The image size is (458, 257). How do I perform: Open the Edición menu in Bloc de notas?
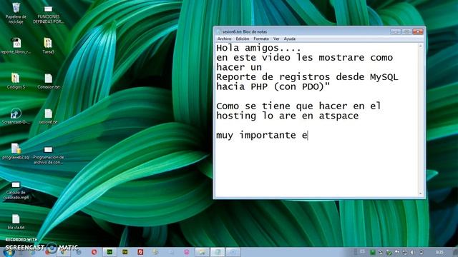[x=243, y=39]
